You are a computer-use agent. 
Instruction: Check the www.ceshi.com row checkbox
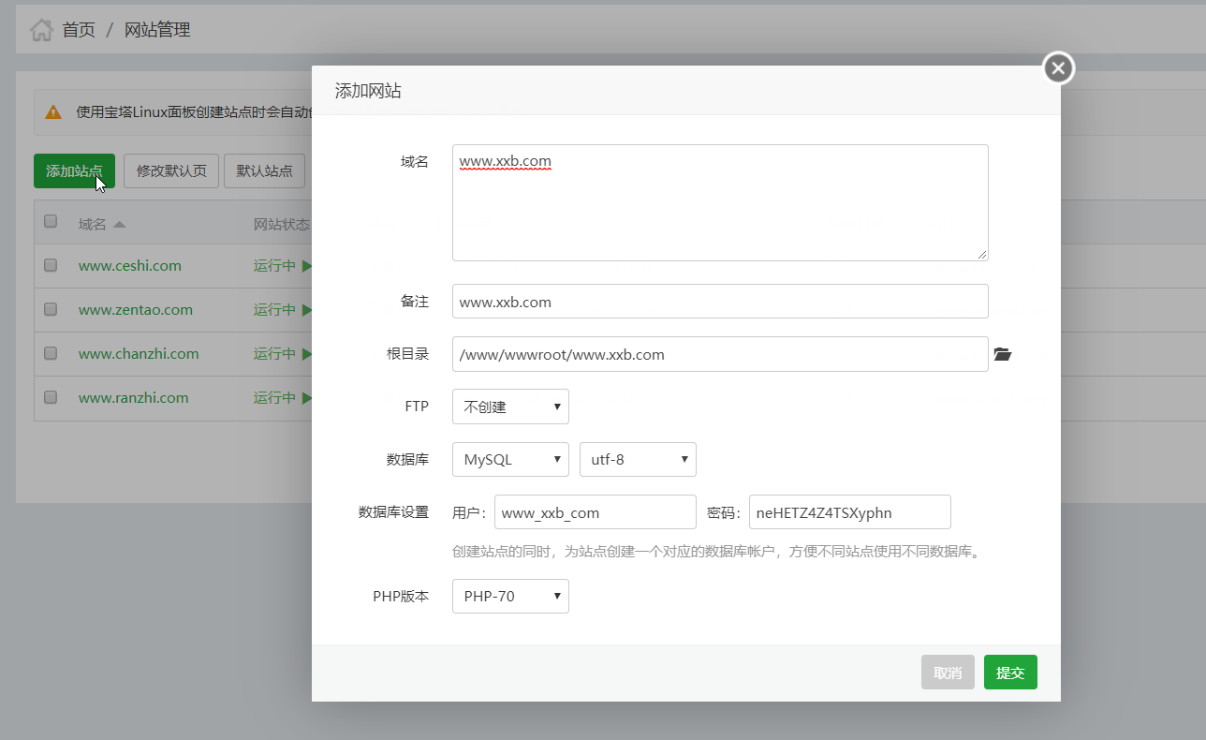[51, 266]
